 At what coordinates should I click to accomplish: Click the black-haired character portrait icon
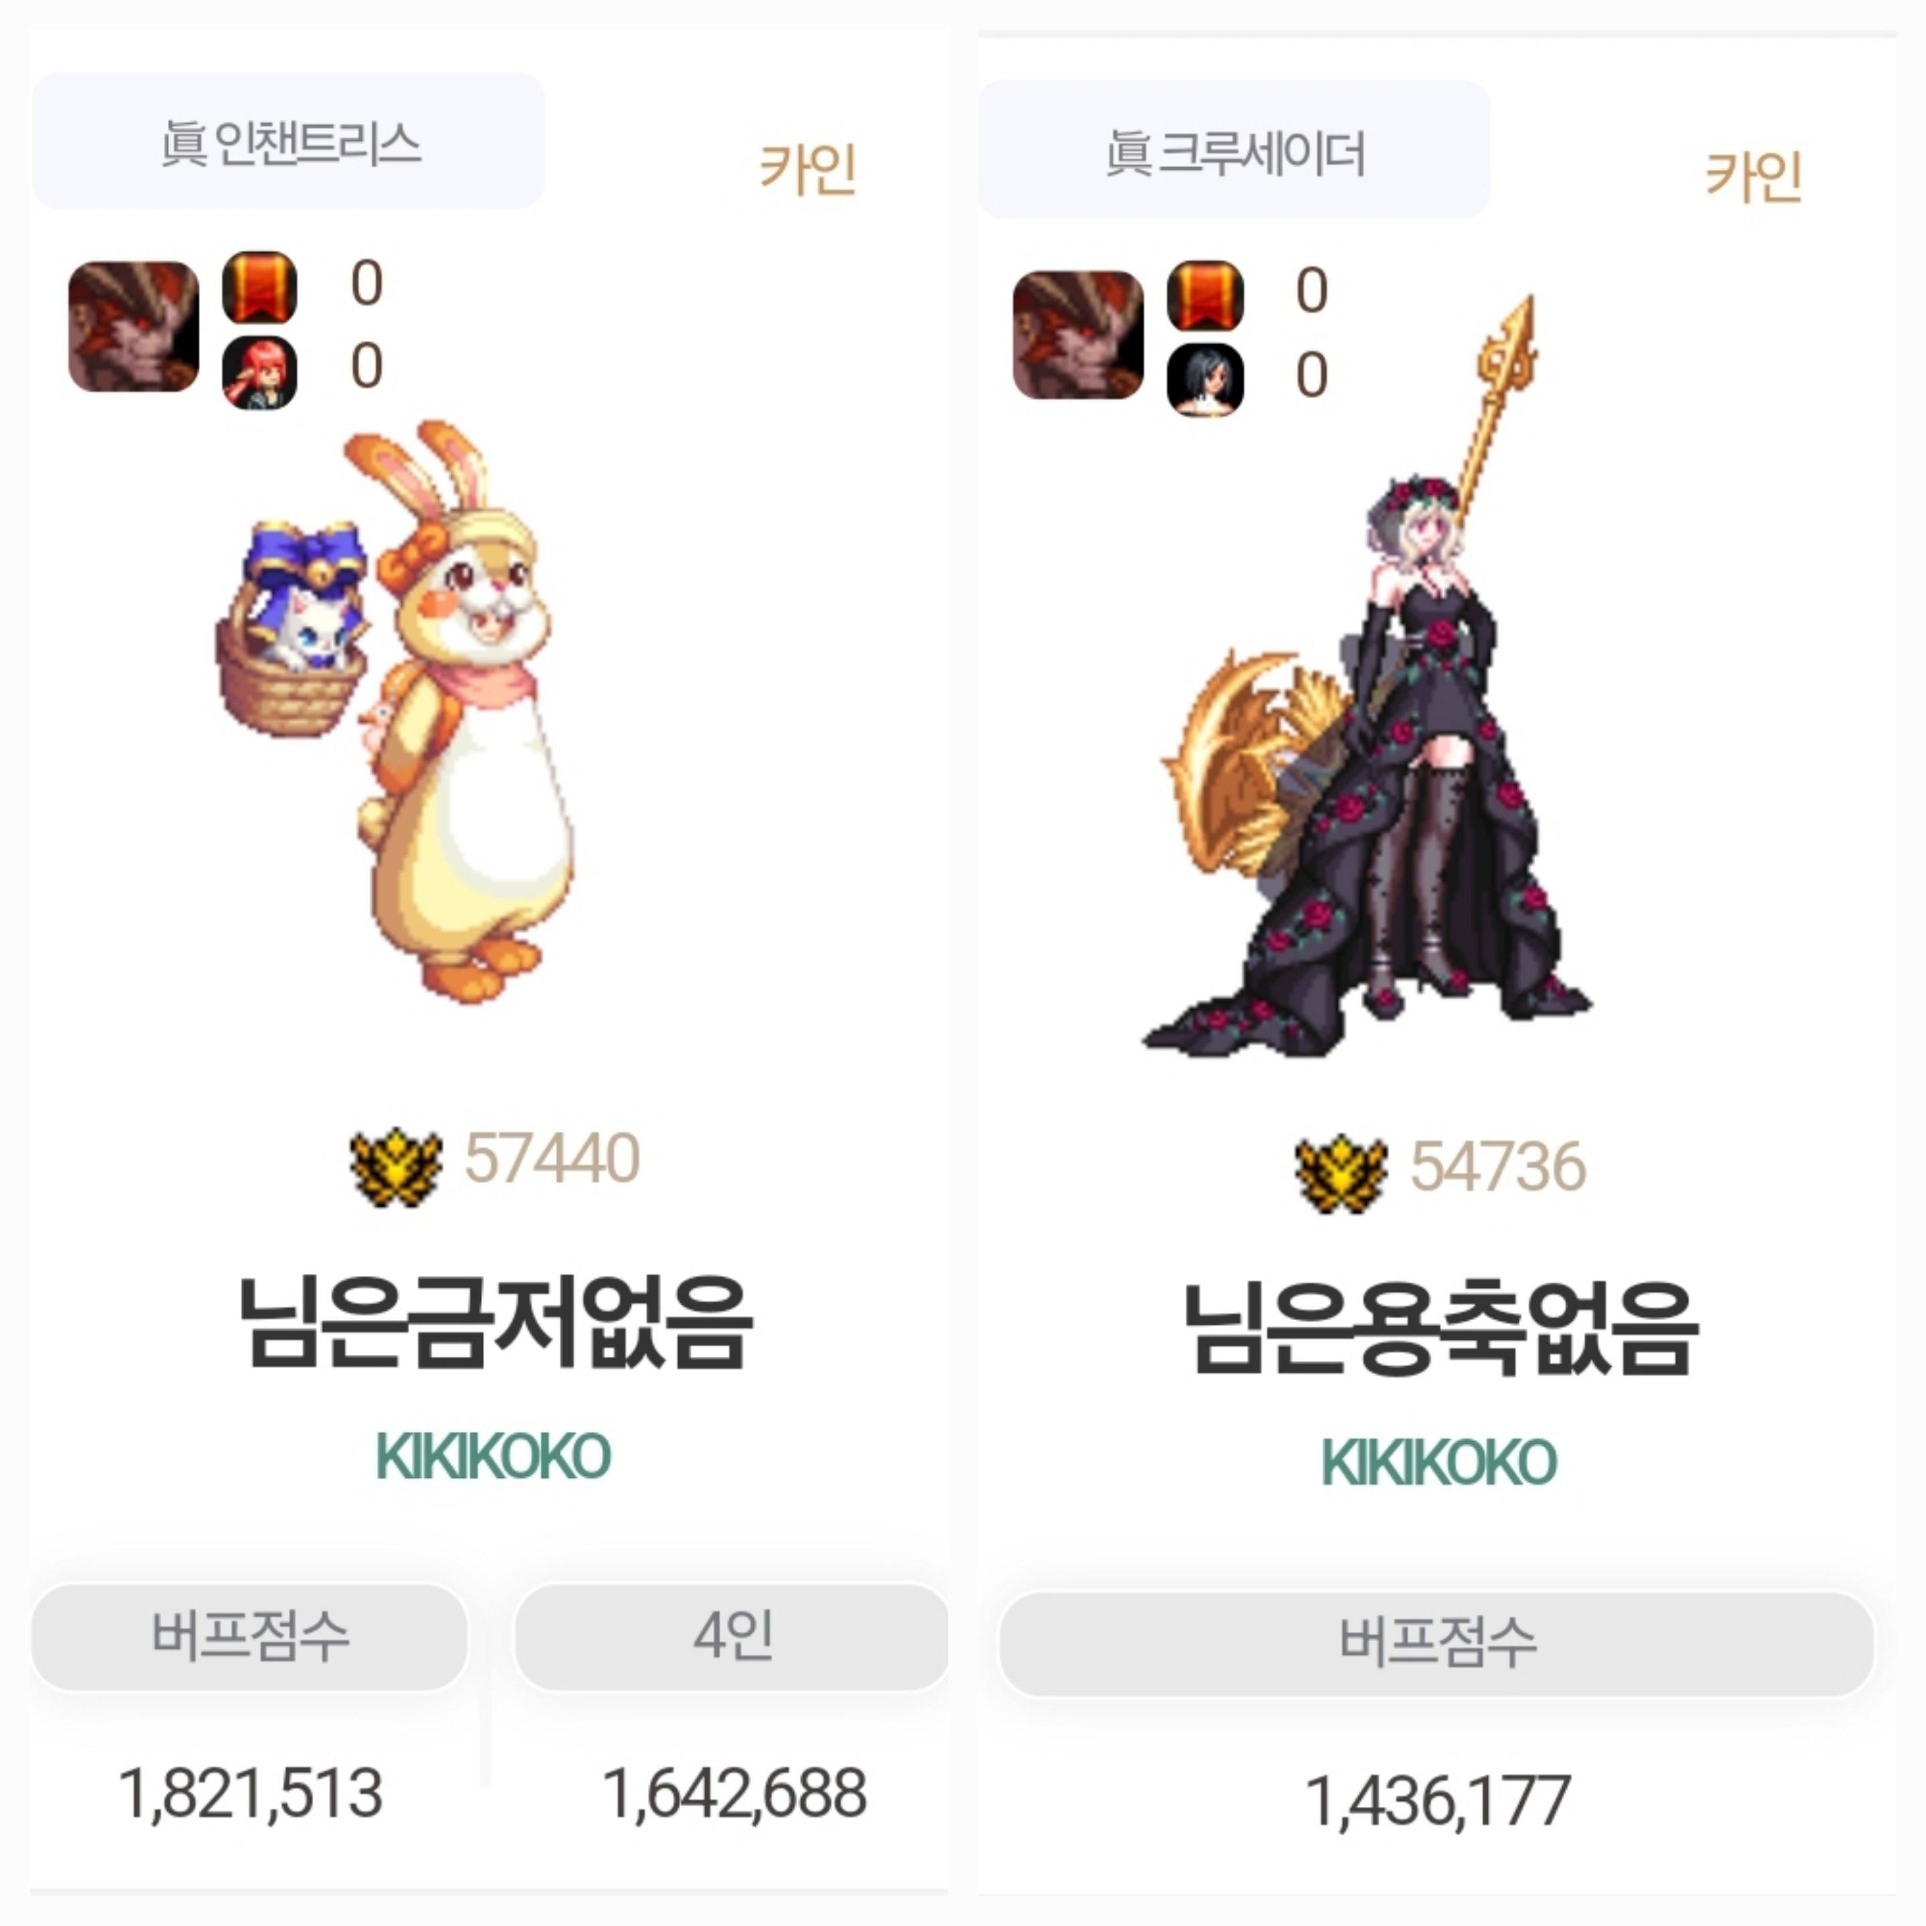[1205, 380]
